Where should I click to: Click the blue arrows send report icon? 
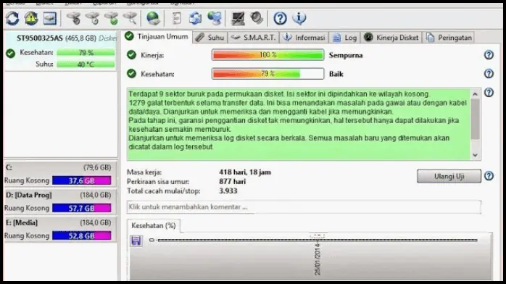tap(196, 18)
